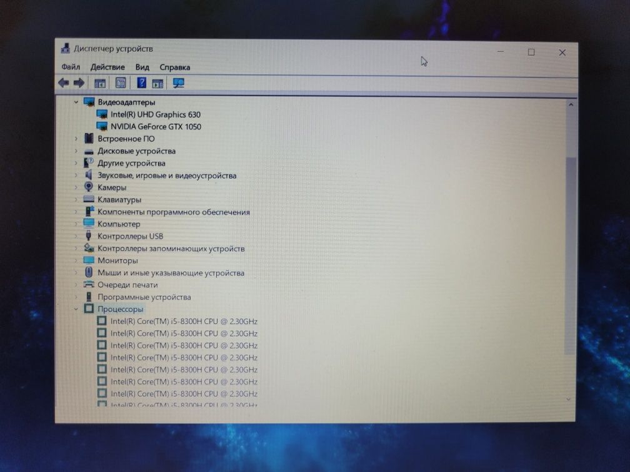Click the Forward arrow toolbar icon
The width and height of the screenshot is (630, 472).
[79, 83]
